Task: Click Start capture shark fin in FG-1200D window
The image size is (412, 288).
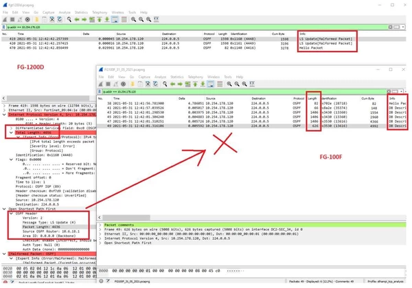Action: [5, 19]
